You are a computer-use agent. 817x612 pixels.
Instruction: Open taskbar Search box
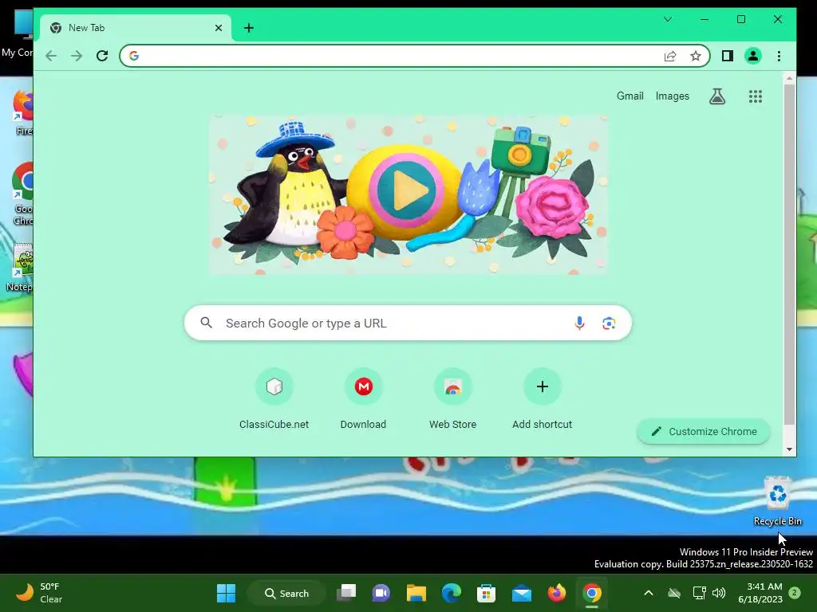coord(286,593)
